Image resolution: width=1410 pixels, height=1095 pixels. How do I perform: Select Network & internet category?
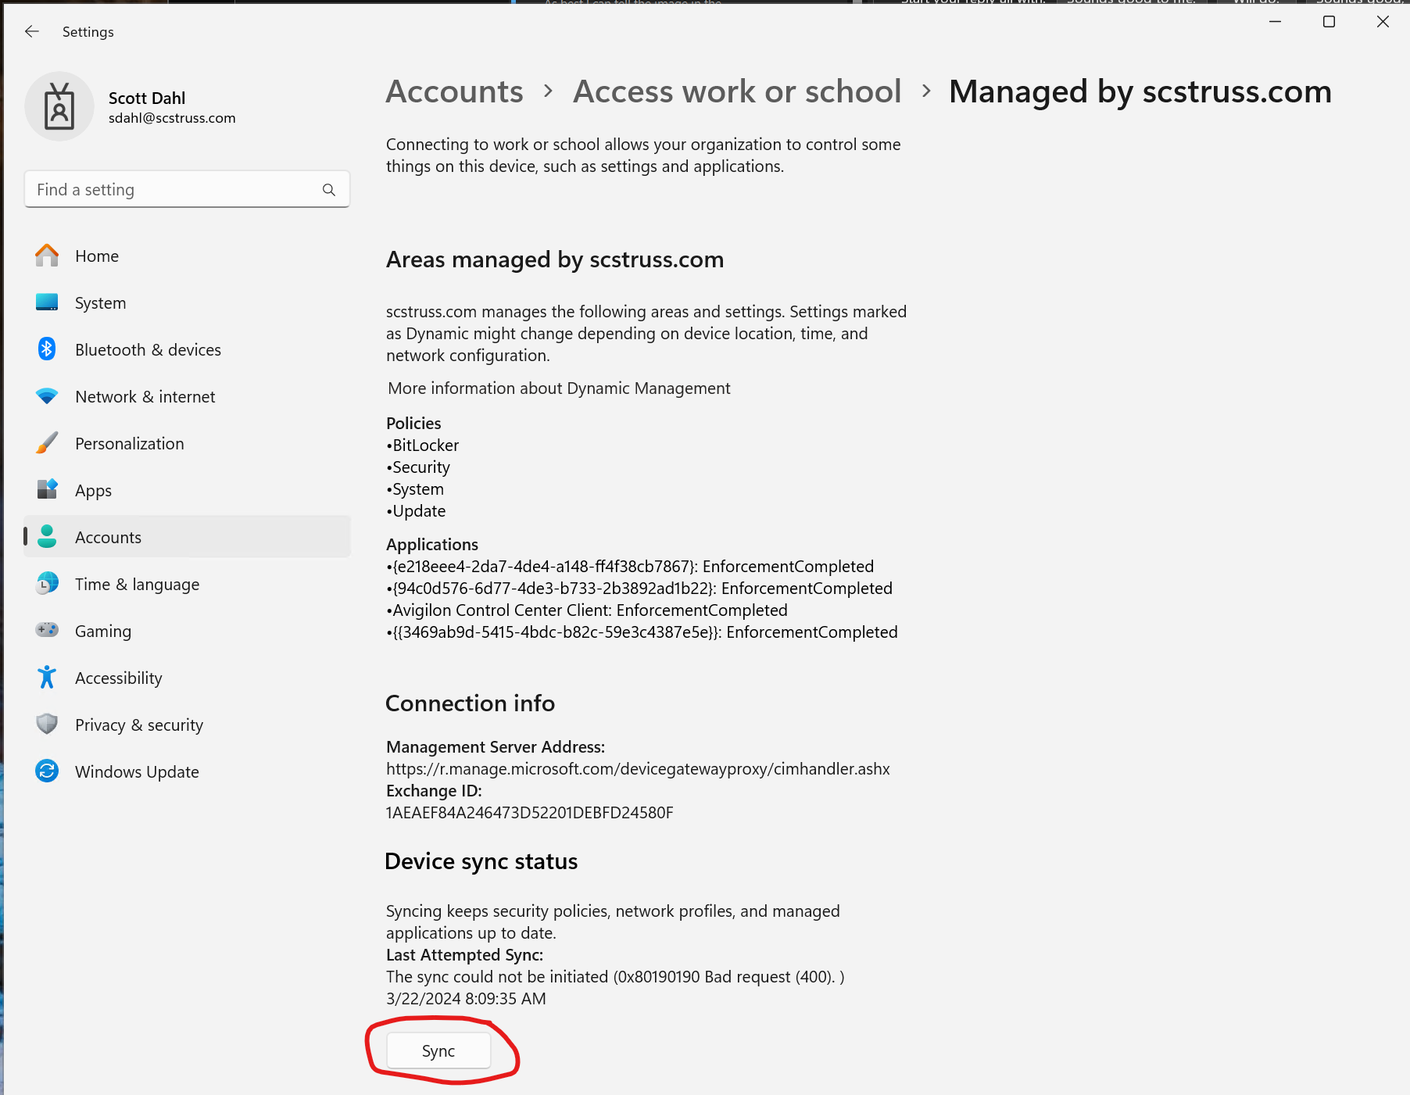[187, 396]
